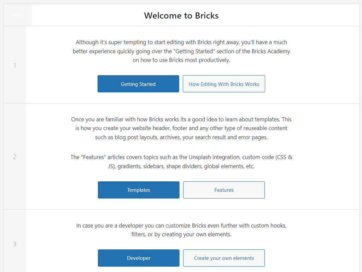This screenshot has height=272, width=362.
Task: Select step number 3 in sidebar
Action: (x=15, y=244)
